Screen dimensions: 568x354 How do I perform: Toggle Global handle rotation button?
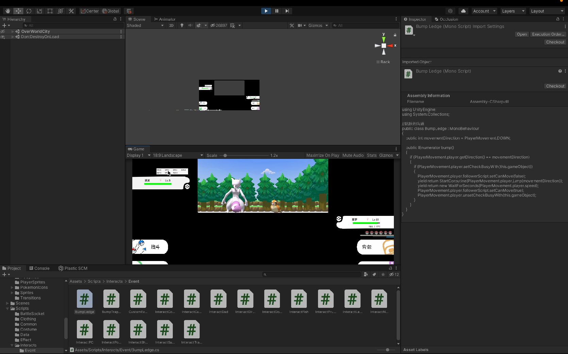coord(111,11)
